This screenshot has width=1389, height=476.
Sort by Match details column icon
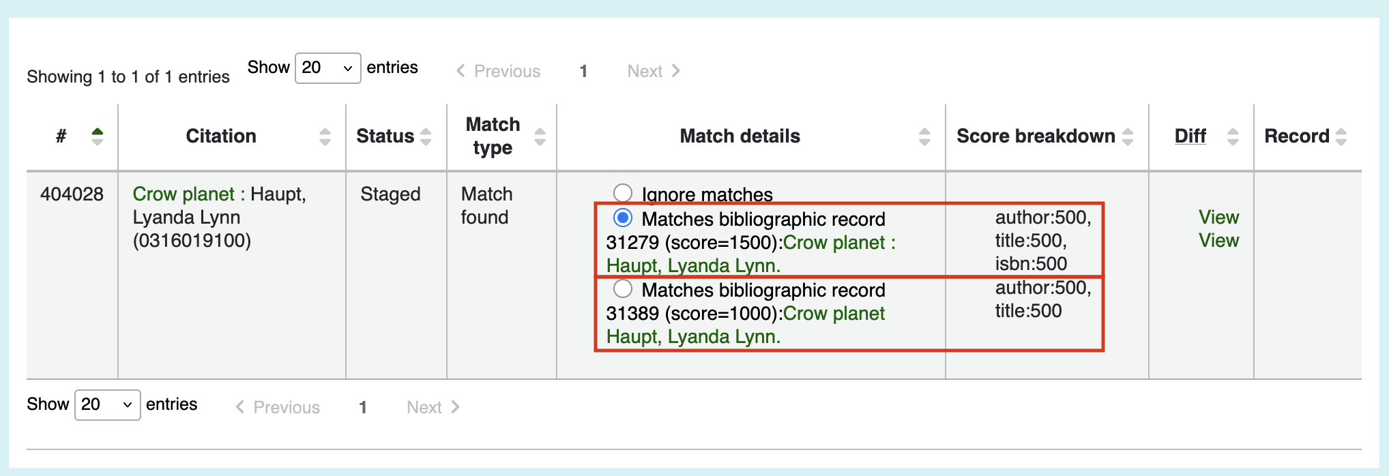(924, 136)
